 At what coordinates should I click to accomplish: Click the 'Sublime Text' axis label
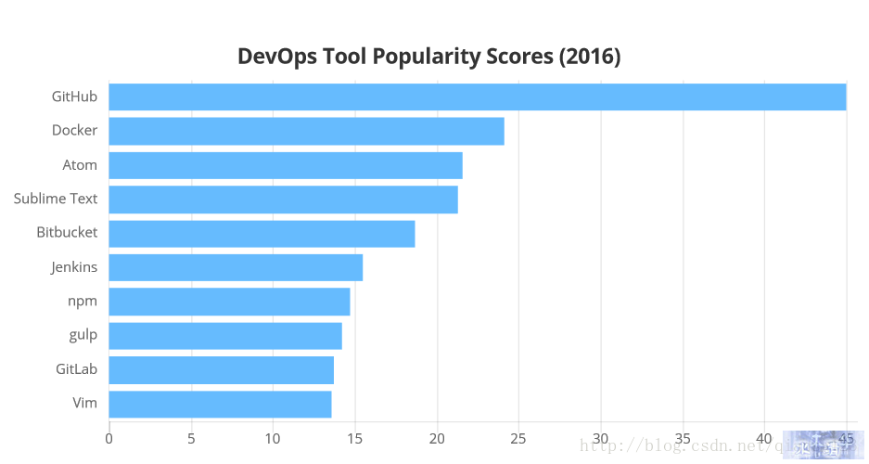click(56, 199)
